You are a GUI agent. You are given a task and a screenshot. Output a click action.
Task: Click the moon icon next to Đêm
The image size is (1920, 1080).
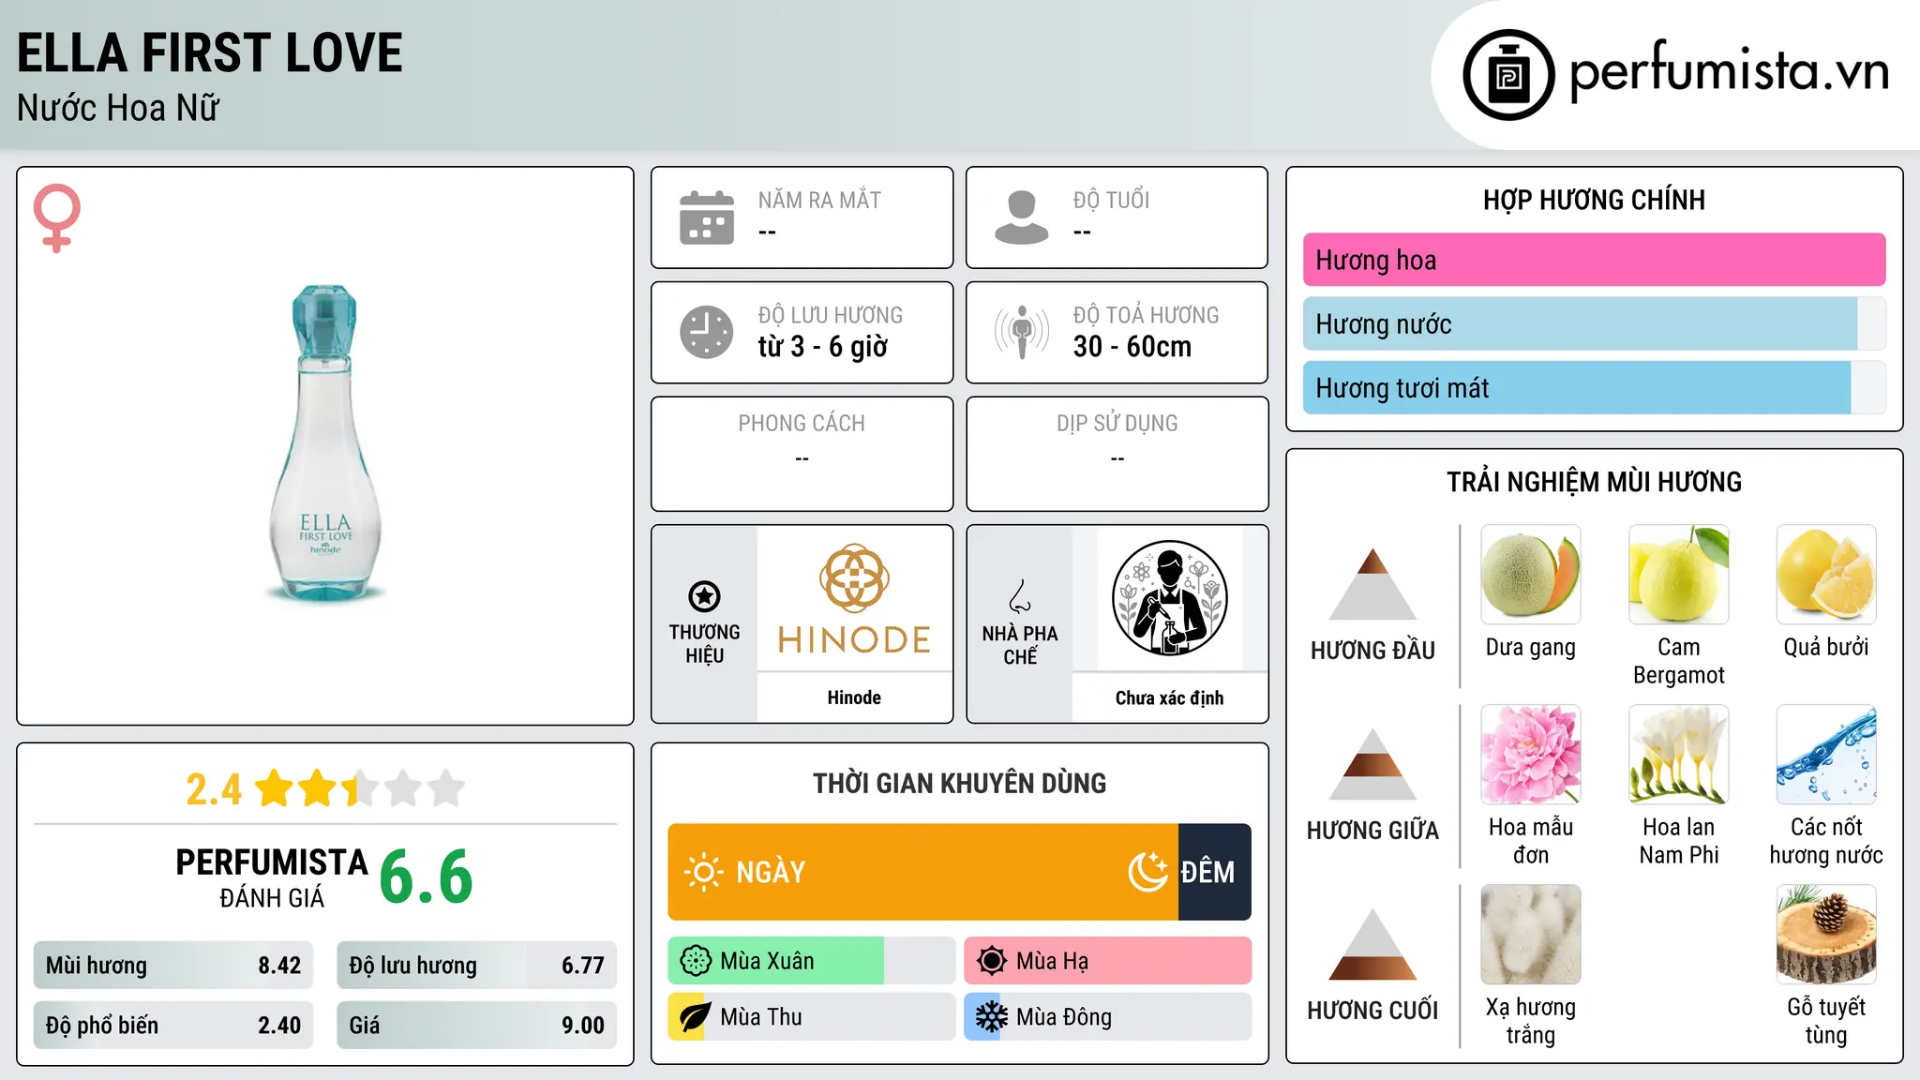[1148, 872]
